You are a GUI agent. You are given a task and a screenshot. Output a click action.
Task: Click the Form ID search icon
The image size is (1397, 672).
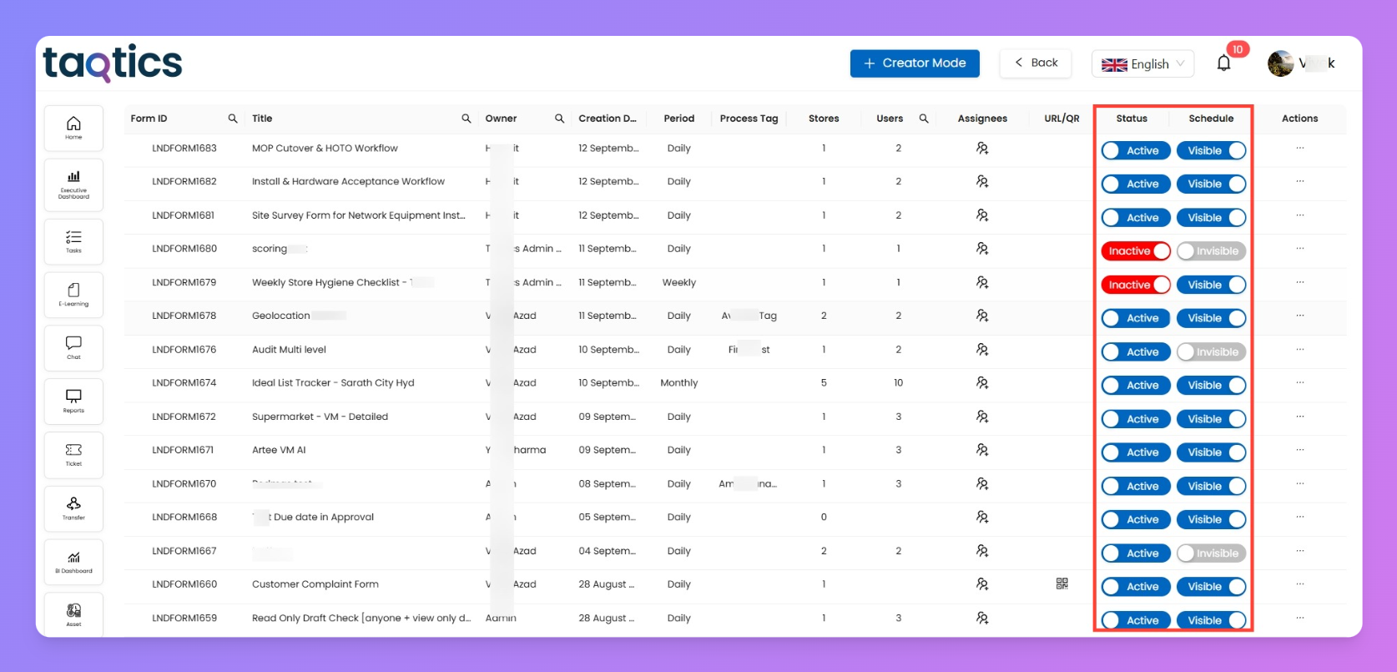coord(233,119)
